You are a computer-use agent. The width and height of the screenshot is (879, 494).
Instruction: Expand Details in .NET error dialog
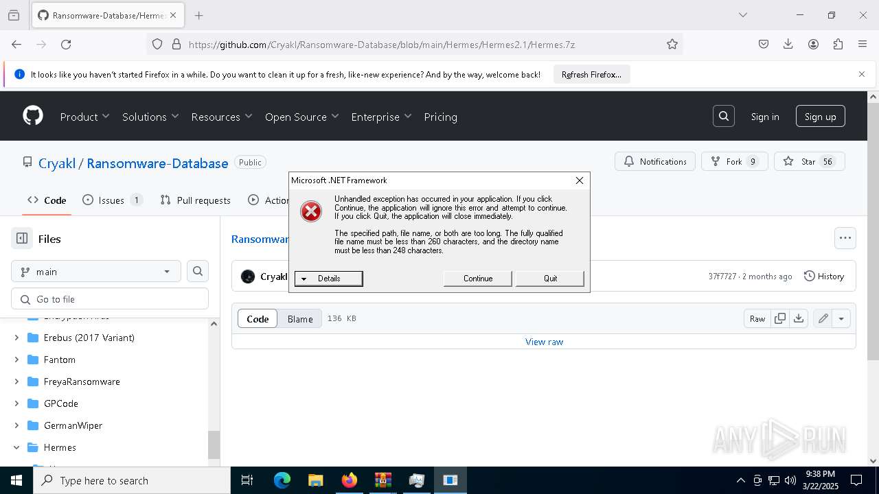pos(328,278)
